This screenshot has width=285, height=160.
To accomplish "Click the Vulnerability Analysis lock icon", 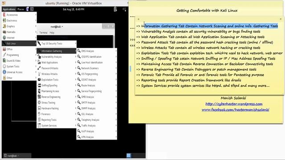I will (39, 57).
